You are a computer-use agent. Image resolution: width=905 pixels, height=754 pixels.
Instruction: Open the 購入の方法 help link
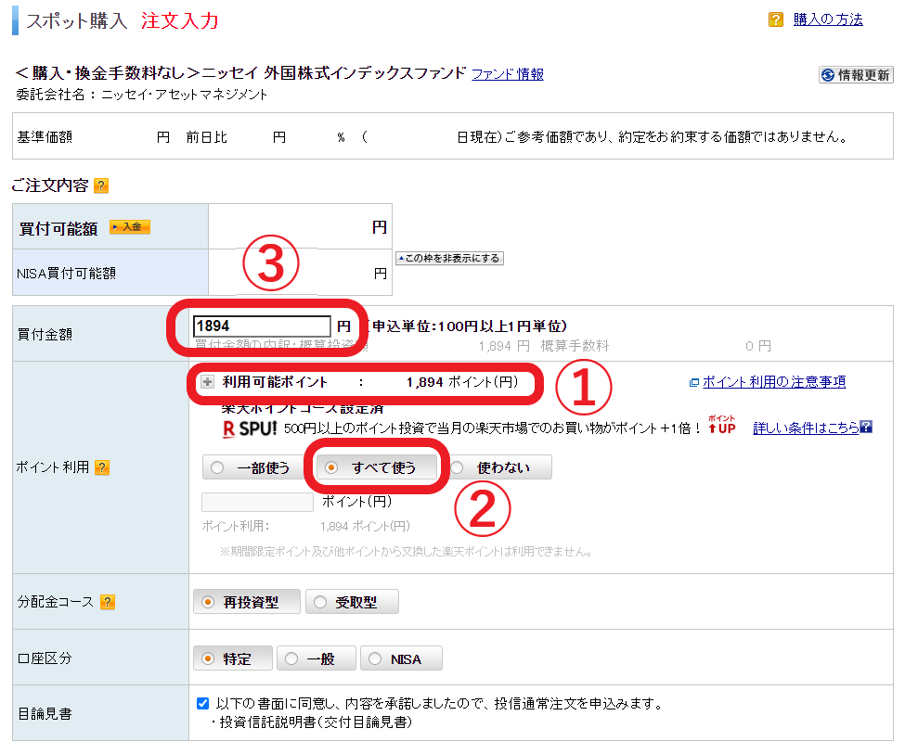point(828,19)
